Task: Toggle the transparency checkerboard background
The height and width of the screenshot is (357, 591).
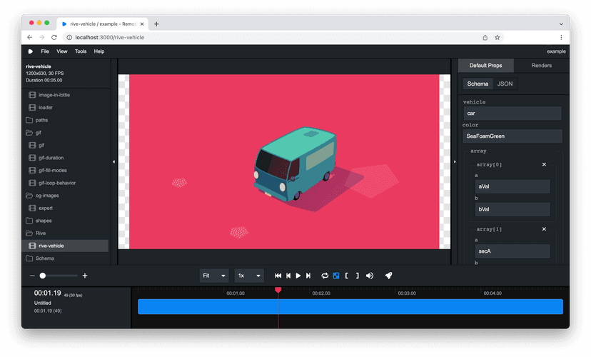Action: point(335,276)
